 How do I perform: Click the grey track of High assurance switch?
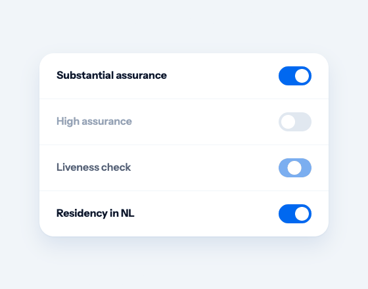point(304,122)
